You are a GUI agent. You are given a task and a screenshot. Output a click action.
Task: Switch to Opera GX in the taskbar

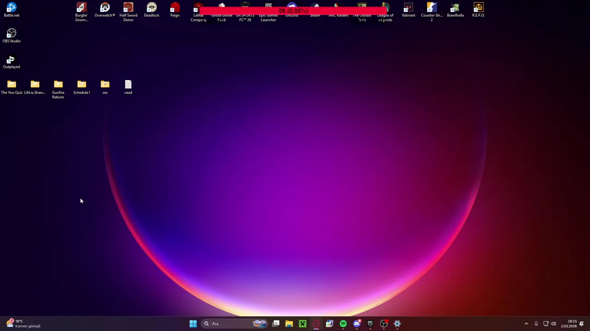pos(316,324)
